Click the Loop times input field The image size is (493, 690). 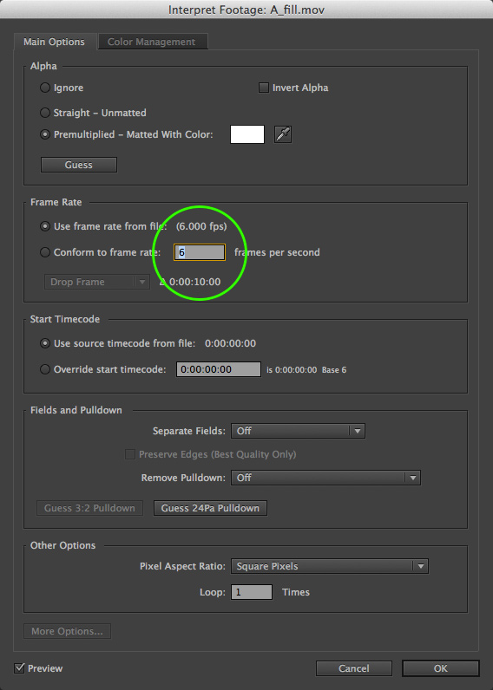click(252, 592)
